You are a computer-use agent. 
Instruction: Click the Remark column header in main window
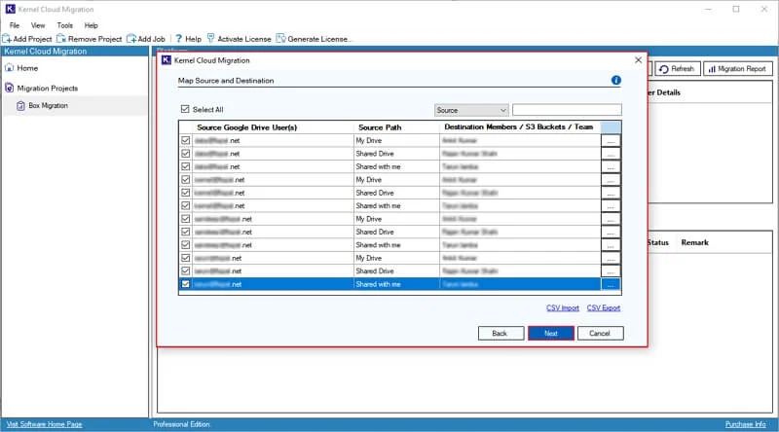pos(694,242)
